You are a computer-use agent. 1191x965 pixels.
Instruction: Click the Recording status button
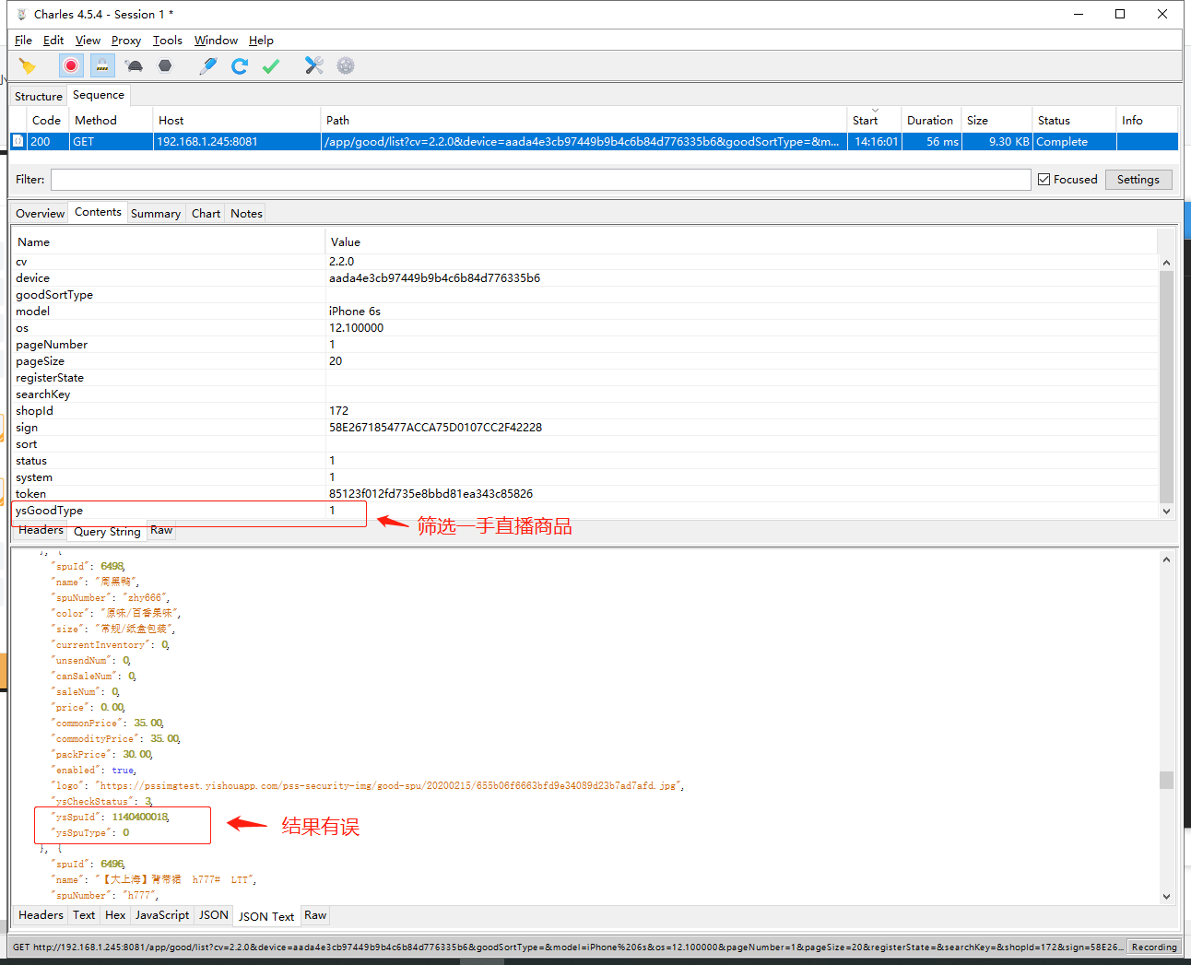click(1154, 947)
